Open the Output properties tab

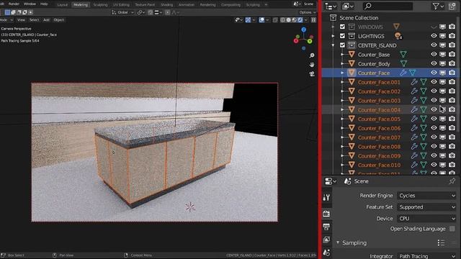point(326,227)
